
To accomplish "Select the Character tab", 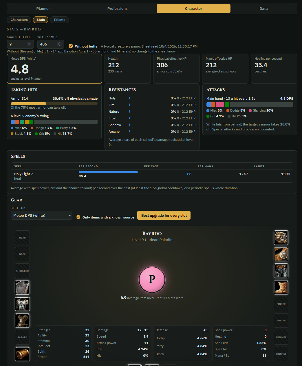I will (x=193, y=8).
